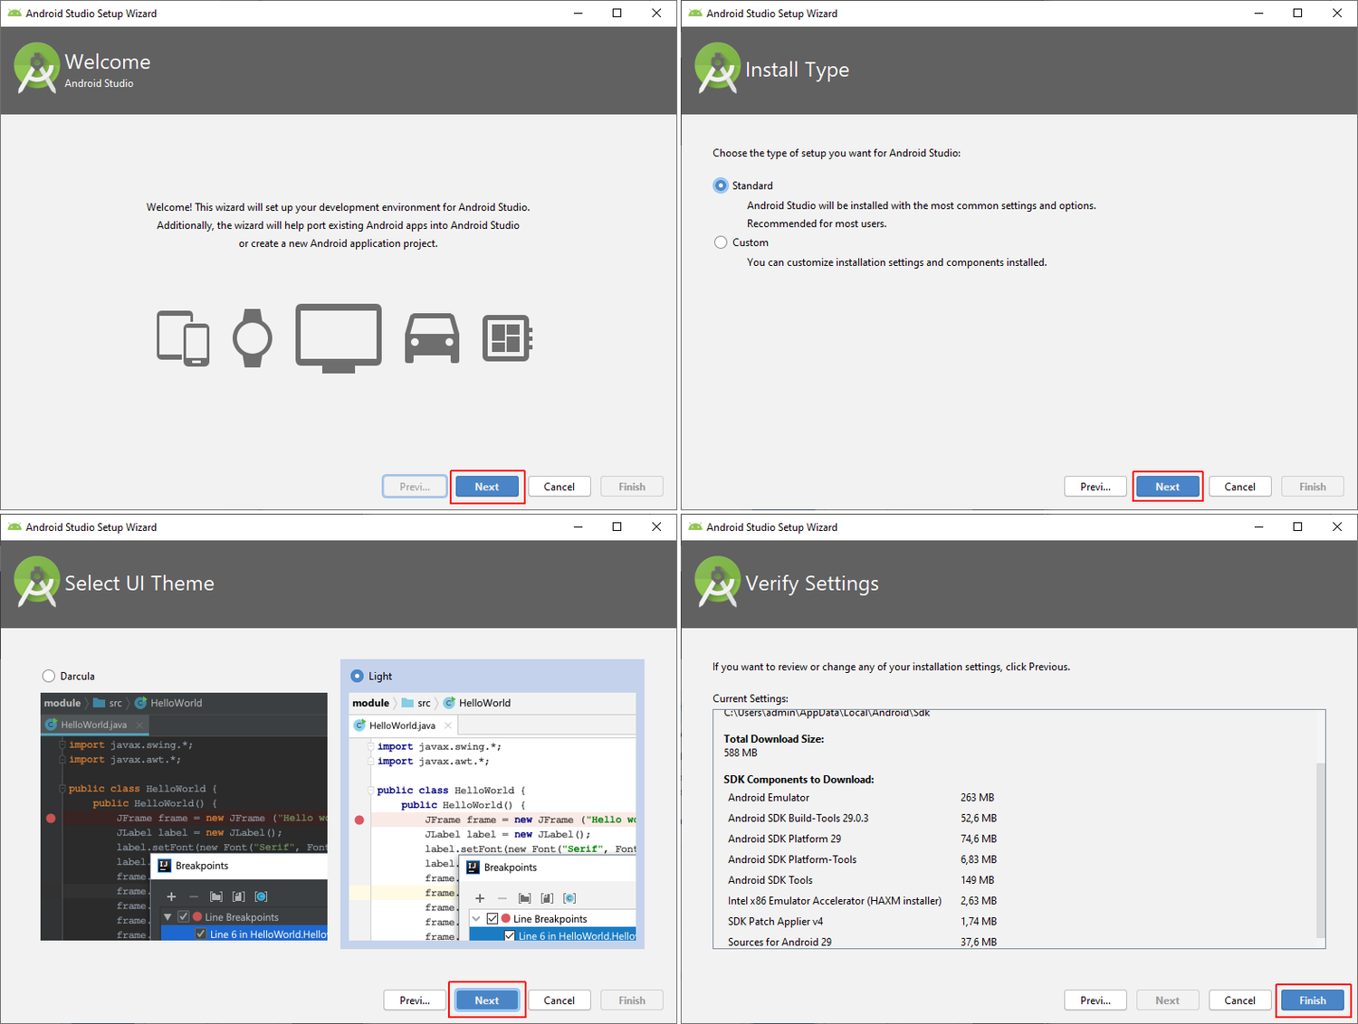Go to Previous from the Select UI Theme window

point(415,1000)
